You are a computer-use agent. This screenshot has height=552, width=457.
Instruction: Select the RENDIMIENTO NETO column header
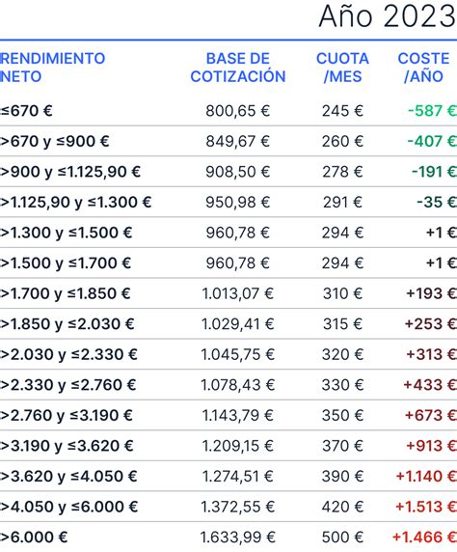pos(52,68)
